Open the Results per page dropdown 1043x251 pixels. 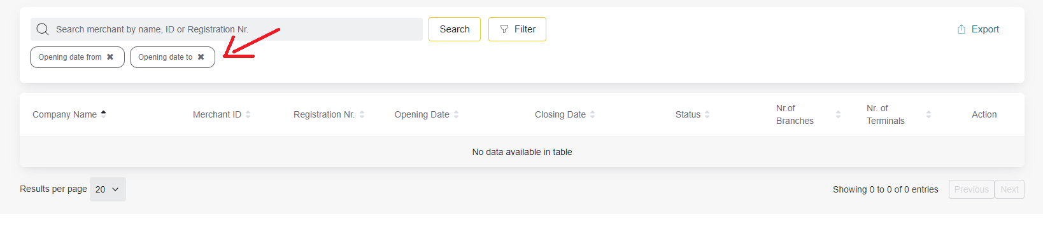(x=108, y=189)
